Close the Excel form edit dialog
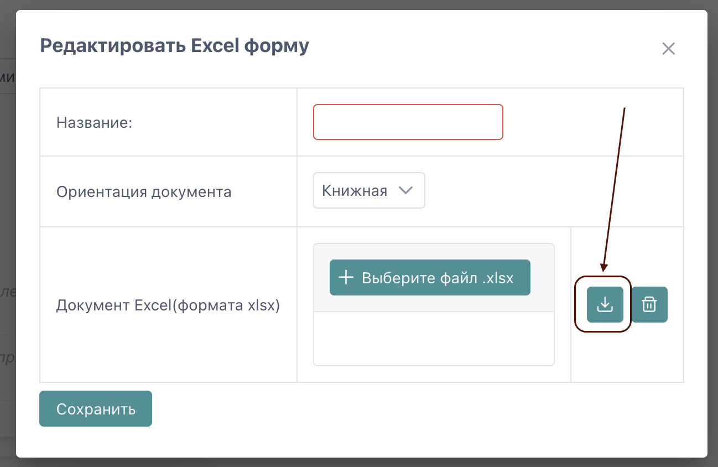This screenshot has width=718, height=467. 668,49
